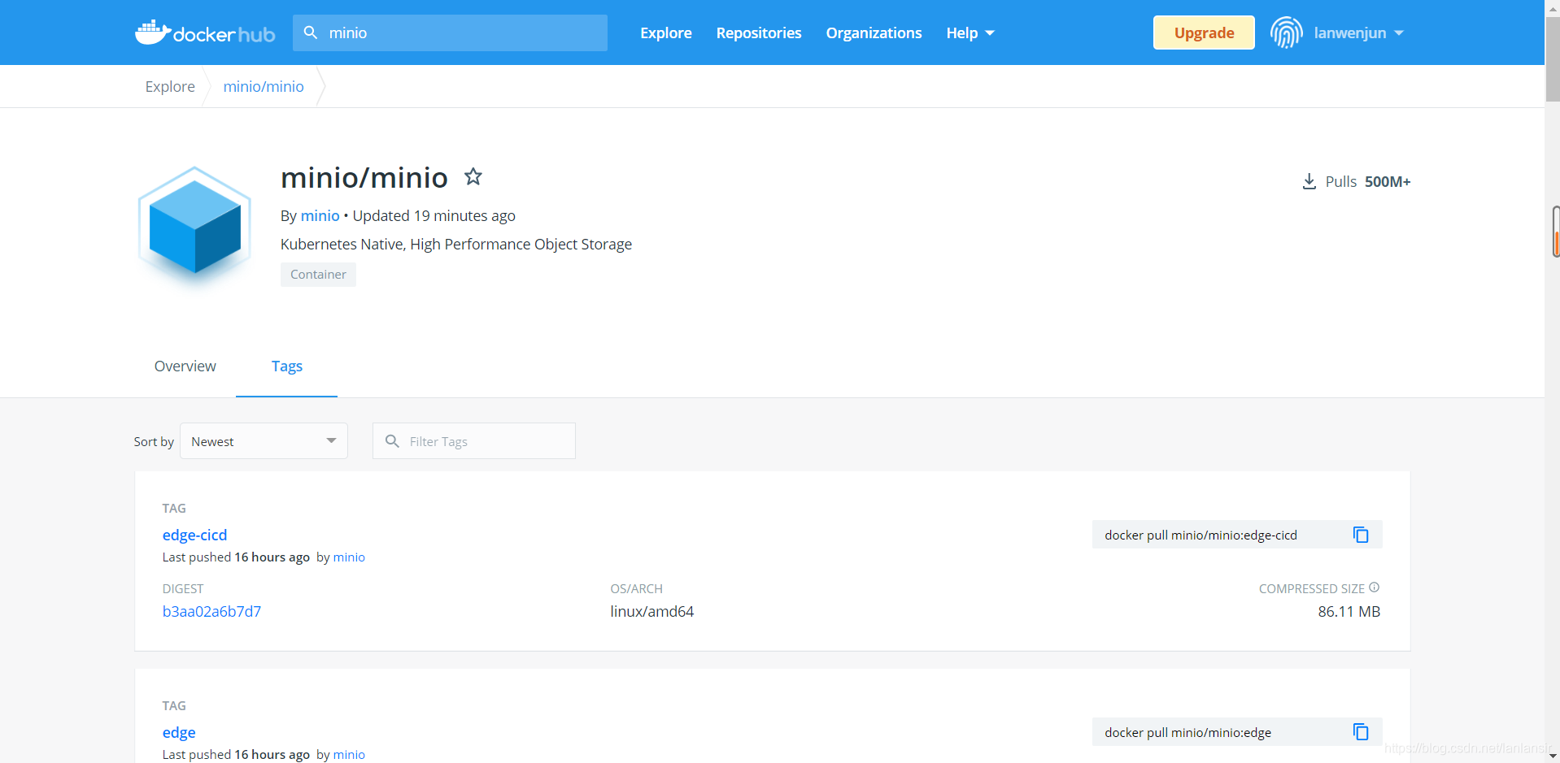Image resolution: width=1560 pixels, height=763 pixels.
Task: Open the lanwenjun account dropdown
Action: 1358,33
